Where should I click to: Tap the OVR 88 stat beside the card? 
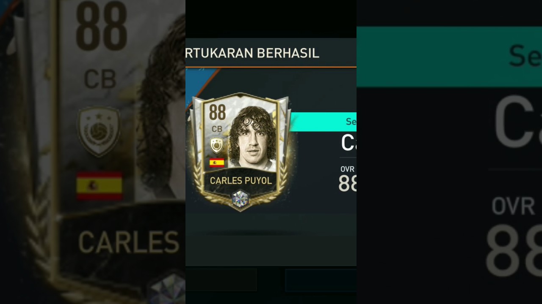[x=347, y=179]
